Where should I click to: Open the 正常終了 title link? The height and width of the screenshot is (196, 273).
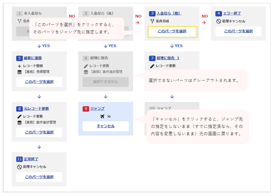click(31, 159)
